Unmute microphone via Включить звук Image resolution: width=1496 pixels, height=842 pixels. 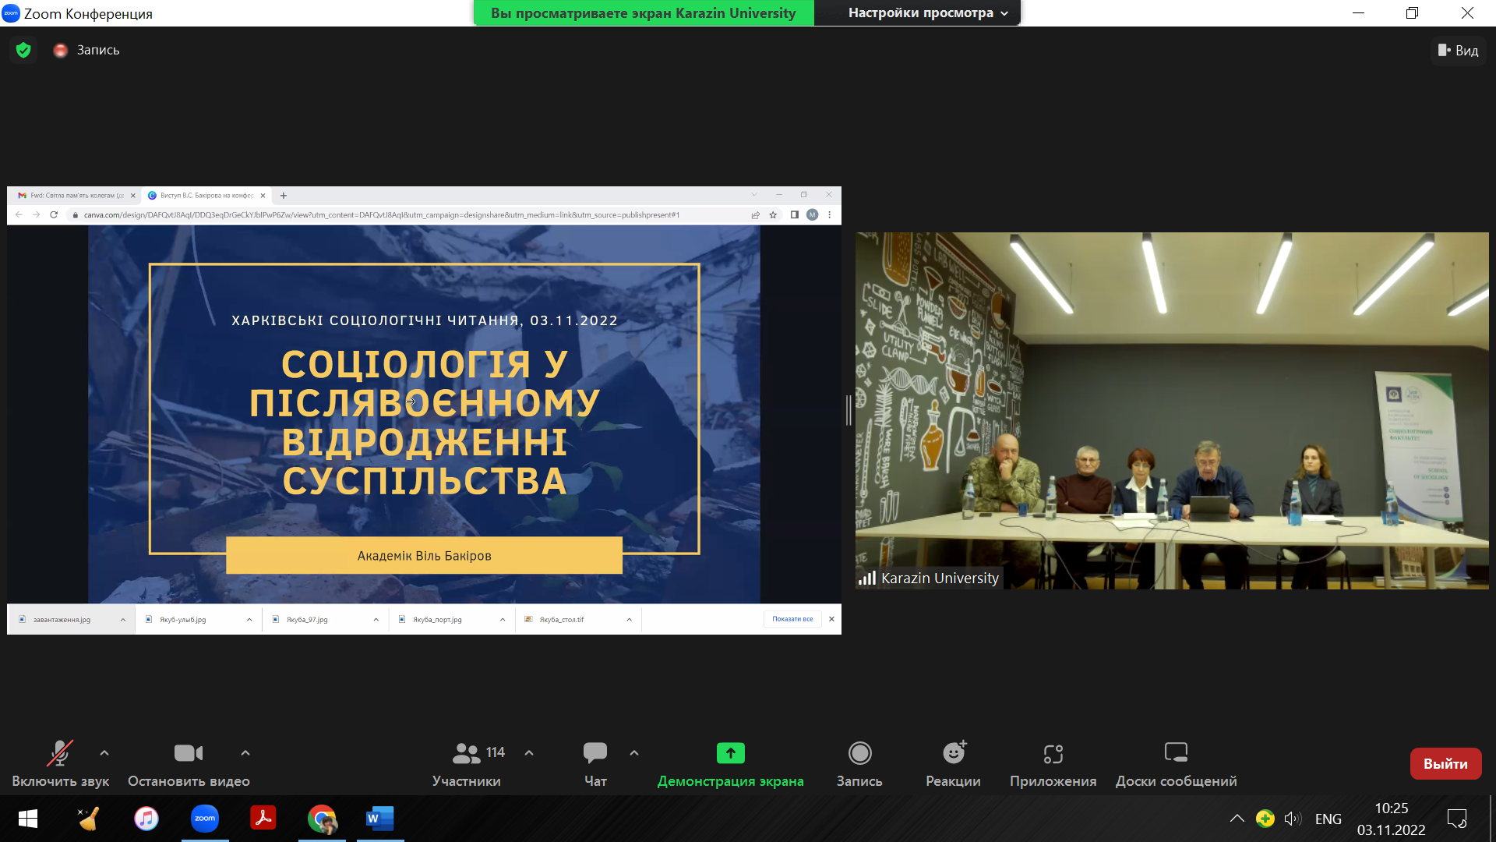(60, 753)
